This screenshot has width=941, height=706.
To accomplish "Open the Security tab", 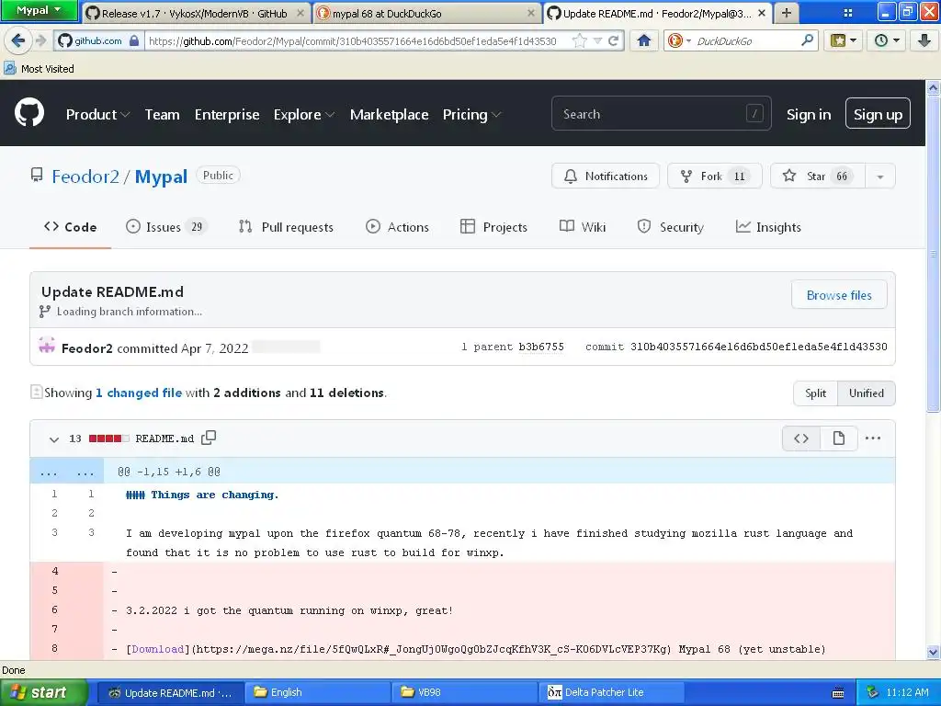I will point(670,227).
